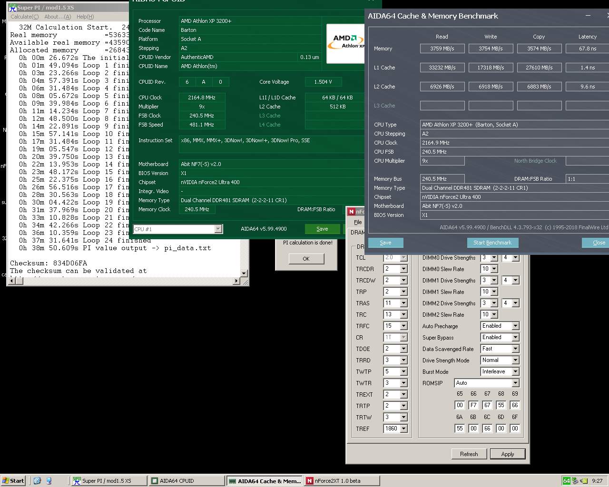This screenshot has height=487, width=609.
Task: Click the Super PI title bar icon
Action: pos(12,7)
